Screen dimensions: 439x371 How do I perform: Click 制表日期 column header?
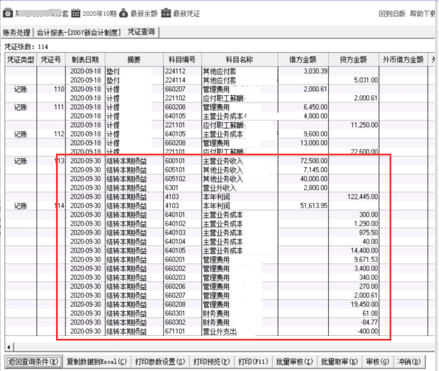(x=85, y=60)
